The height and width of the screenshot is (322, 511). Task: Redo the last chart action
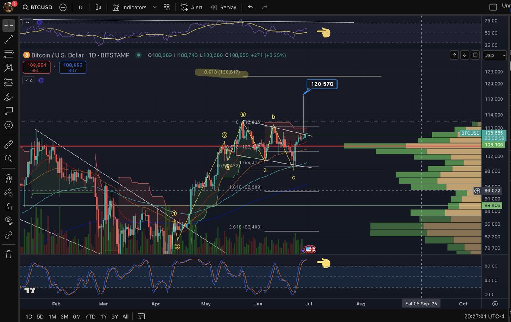(x=265, y=7)
